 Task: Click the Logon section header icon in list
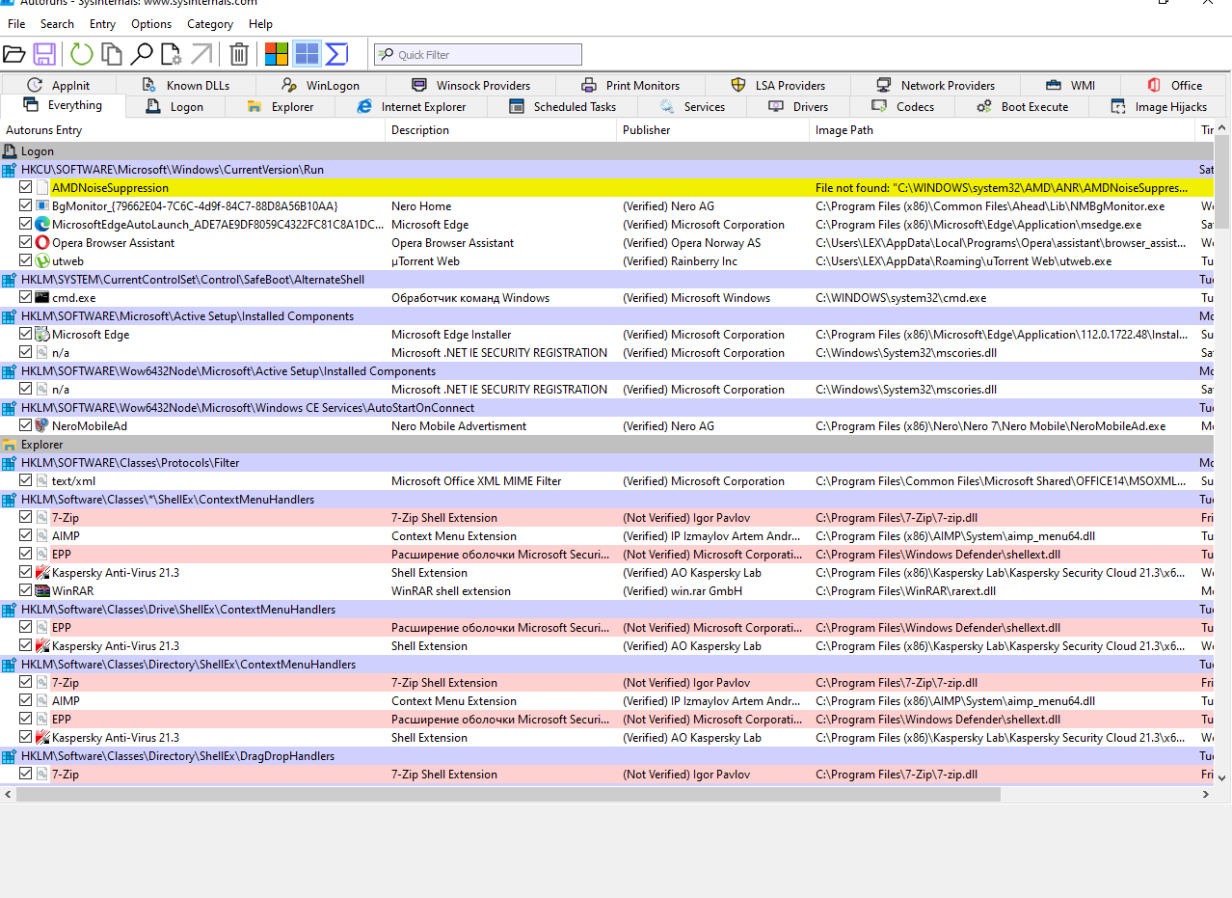[x=10, y=151]
